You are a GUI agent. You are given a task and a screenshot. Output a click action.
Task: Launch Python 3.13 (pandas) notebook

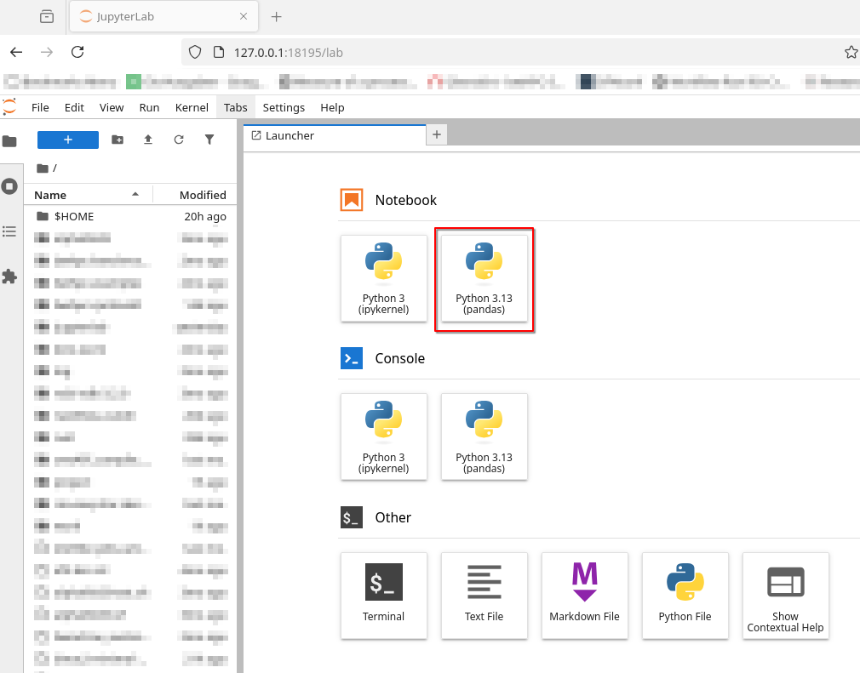(x=484, y=278)
